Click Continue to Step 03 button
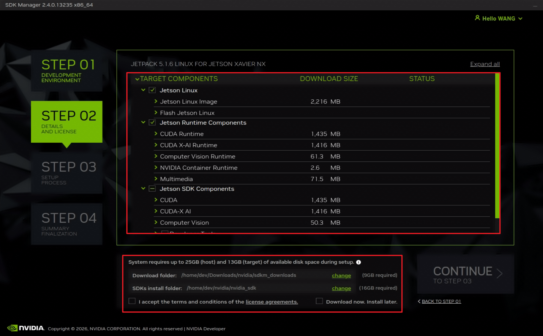The image size is (543, 336). 465,274
